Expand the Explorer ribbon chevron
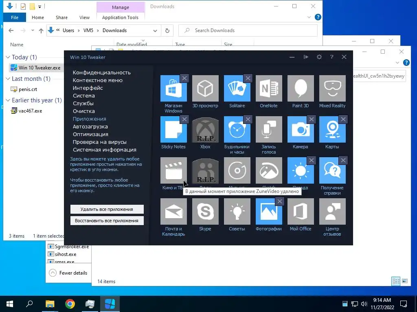This screenshot has height=312, width=417. point(309,17)
